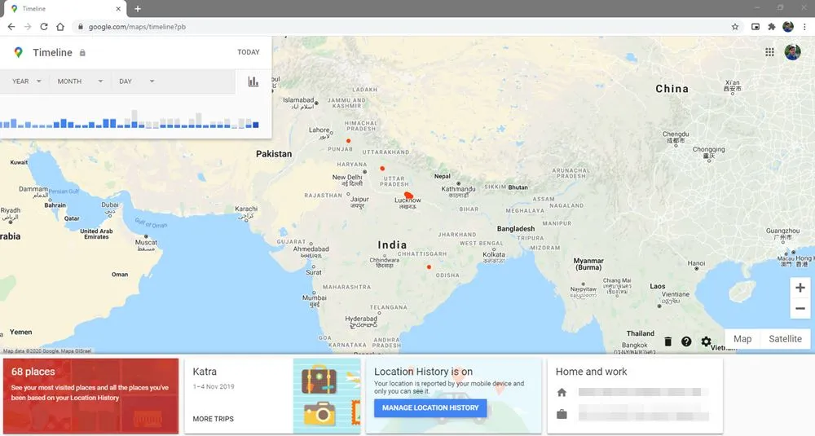Click the rightmost blue bar in the timeline histogram
The height and width of the screenshot is (436, 815).
coord(256,125)
